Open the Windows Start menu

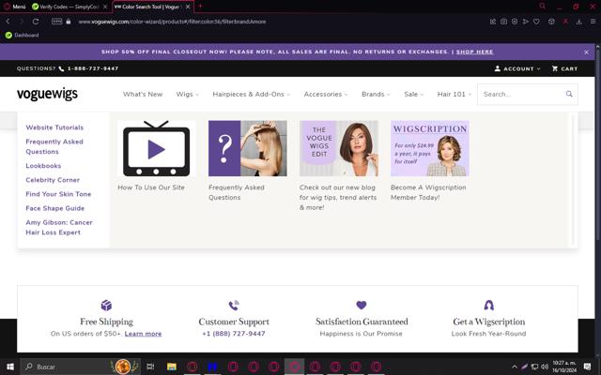click(x=10, y=367)
